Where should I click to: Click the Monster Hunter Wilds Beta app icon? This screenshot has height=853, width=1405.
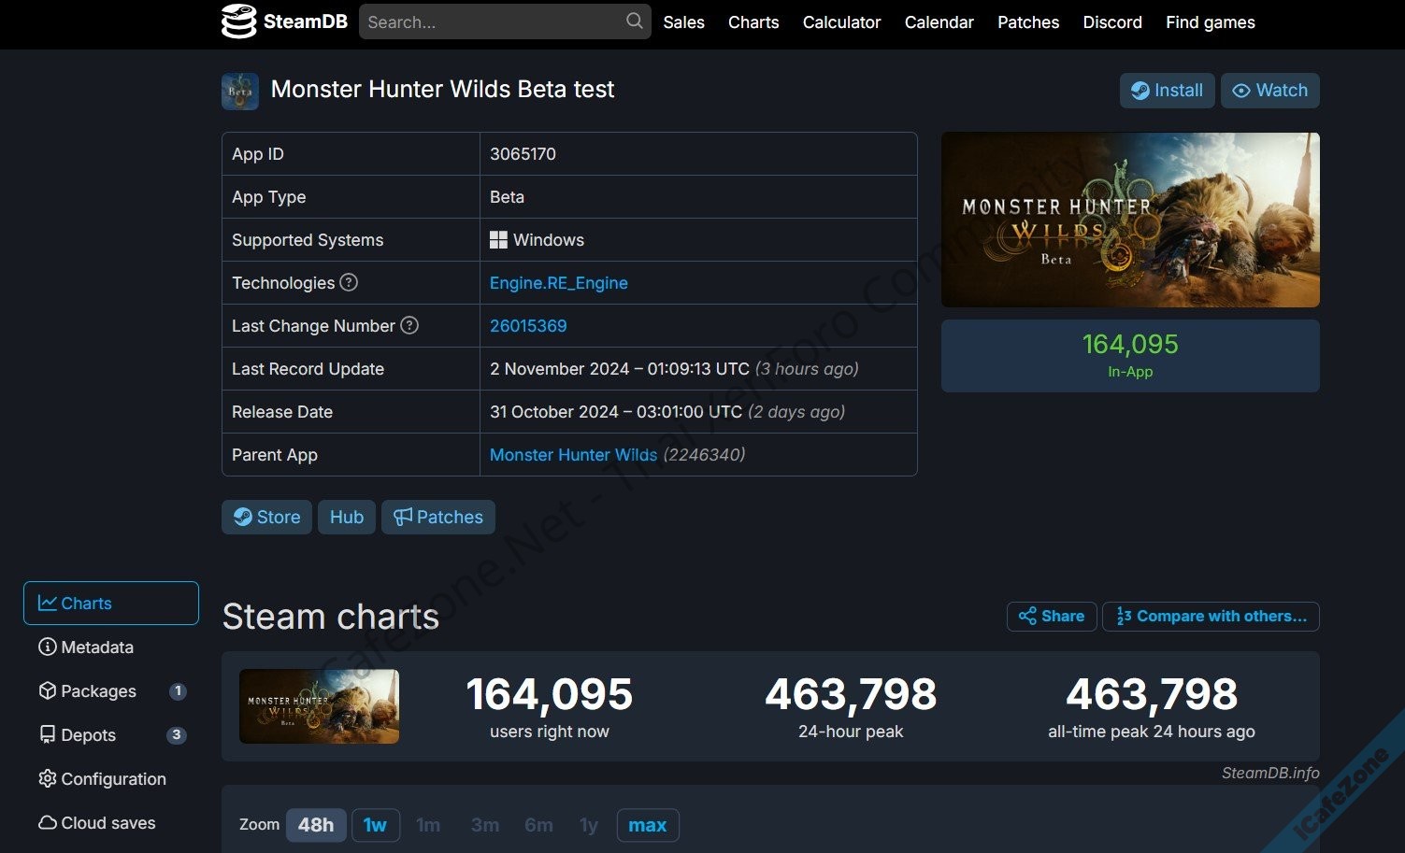[240, 91]
